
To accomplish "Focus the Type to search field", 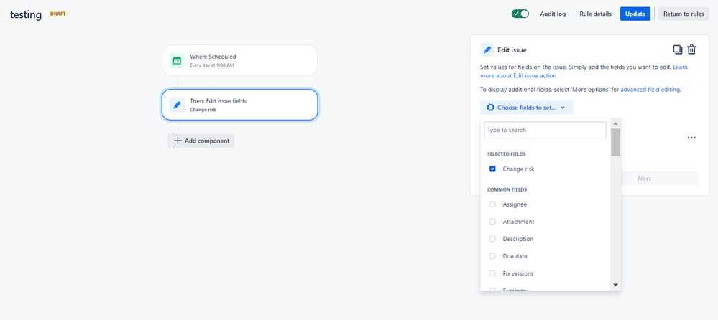I will pos(545,130).
